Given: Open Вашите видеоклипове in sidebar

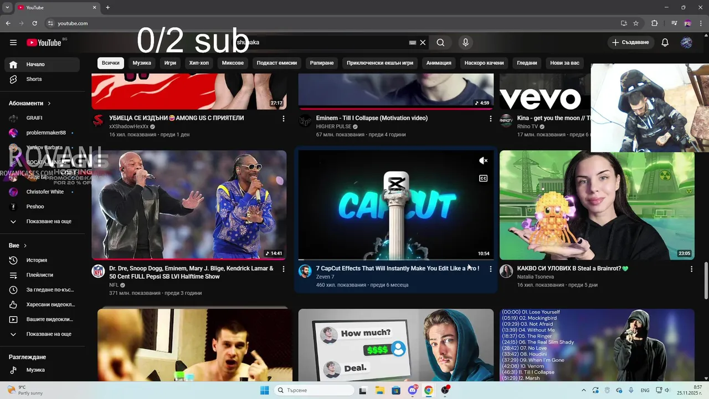Looking at the screenshot, I should (42, 319).
